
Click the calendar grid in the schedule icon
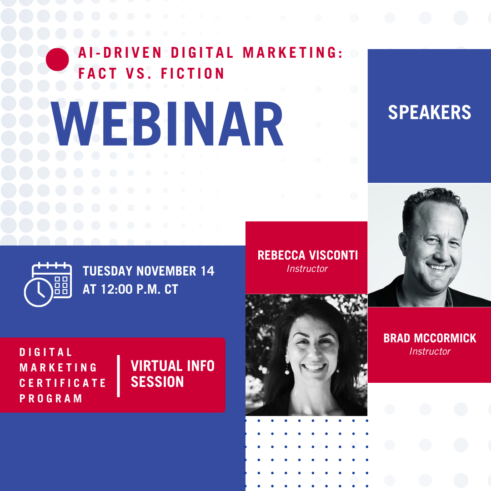click(x=61, y=285)
